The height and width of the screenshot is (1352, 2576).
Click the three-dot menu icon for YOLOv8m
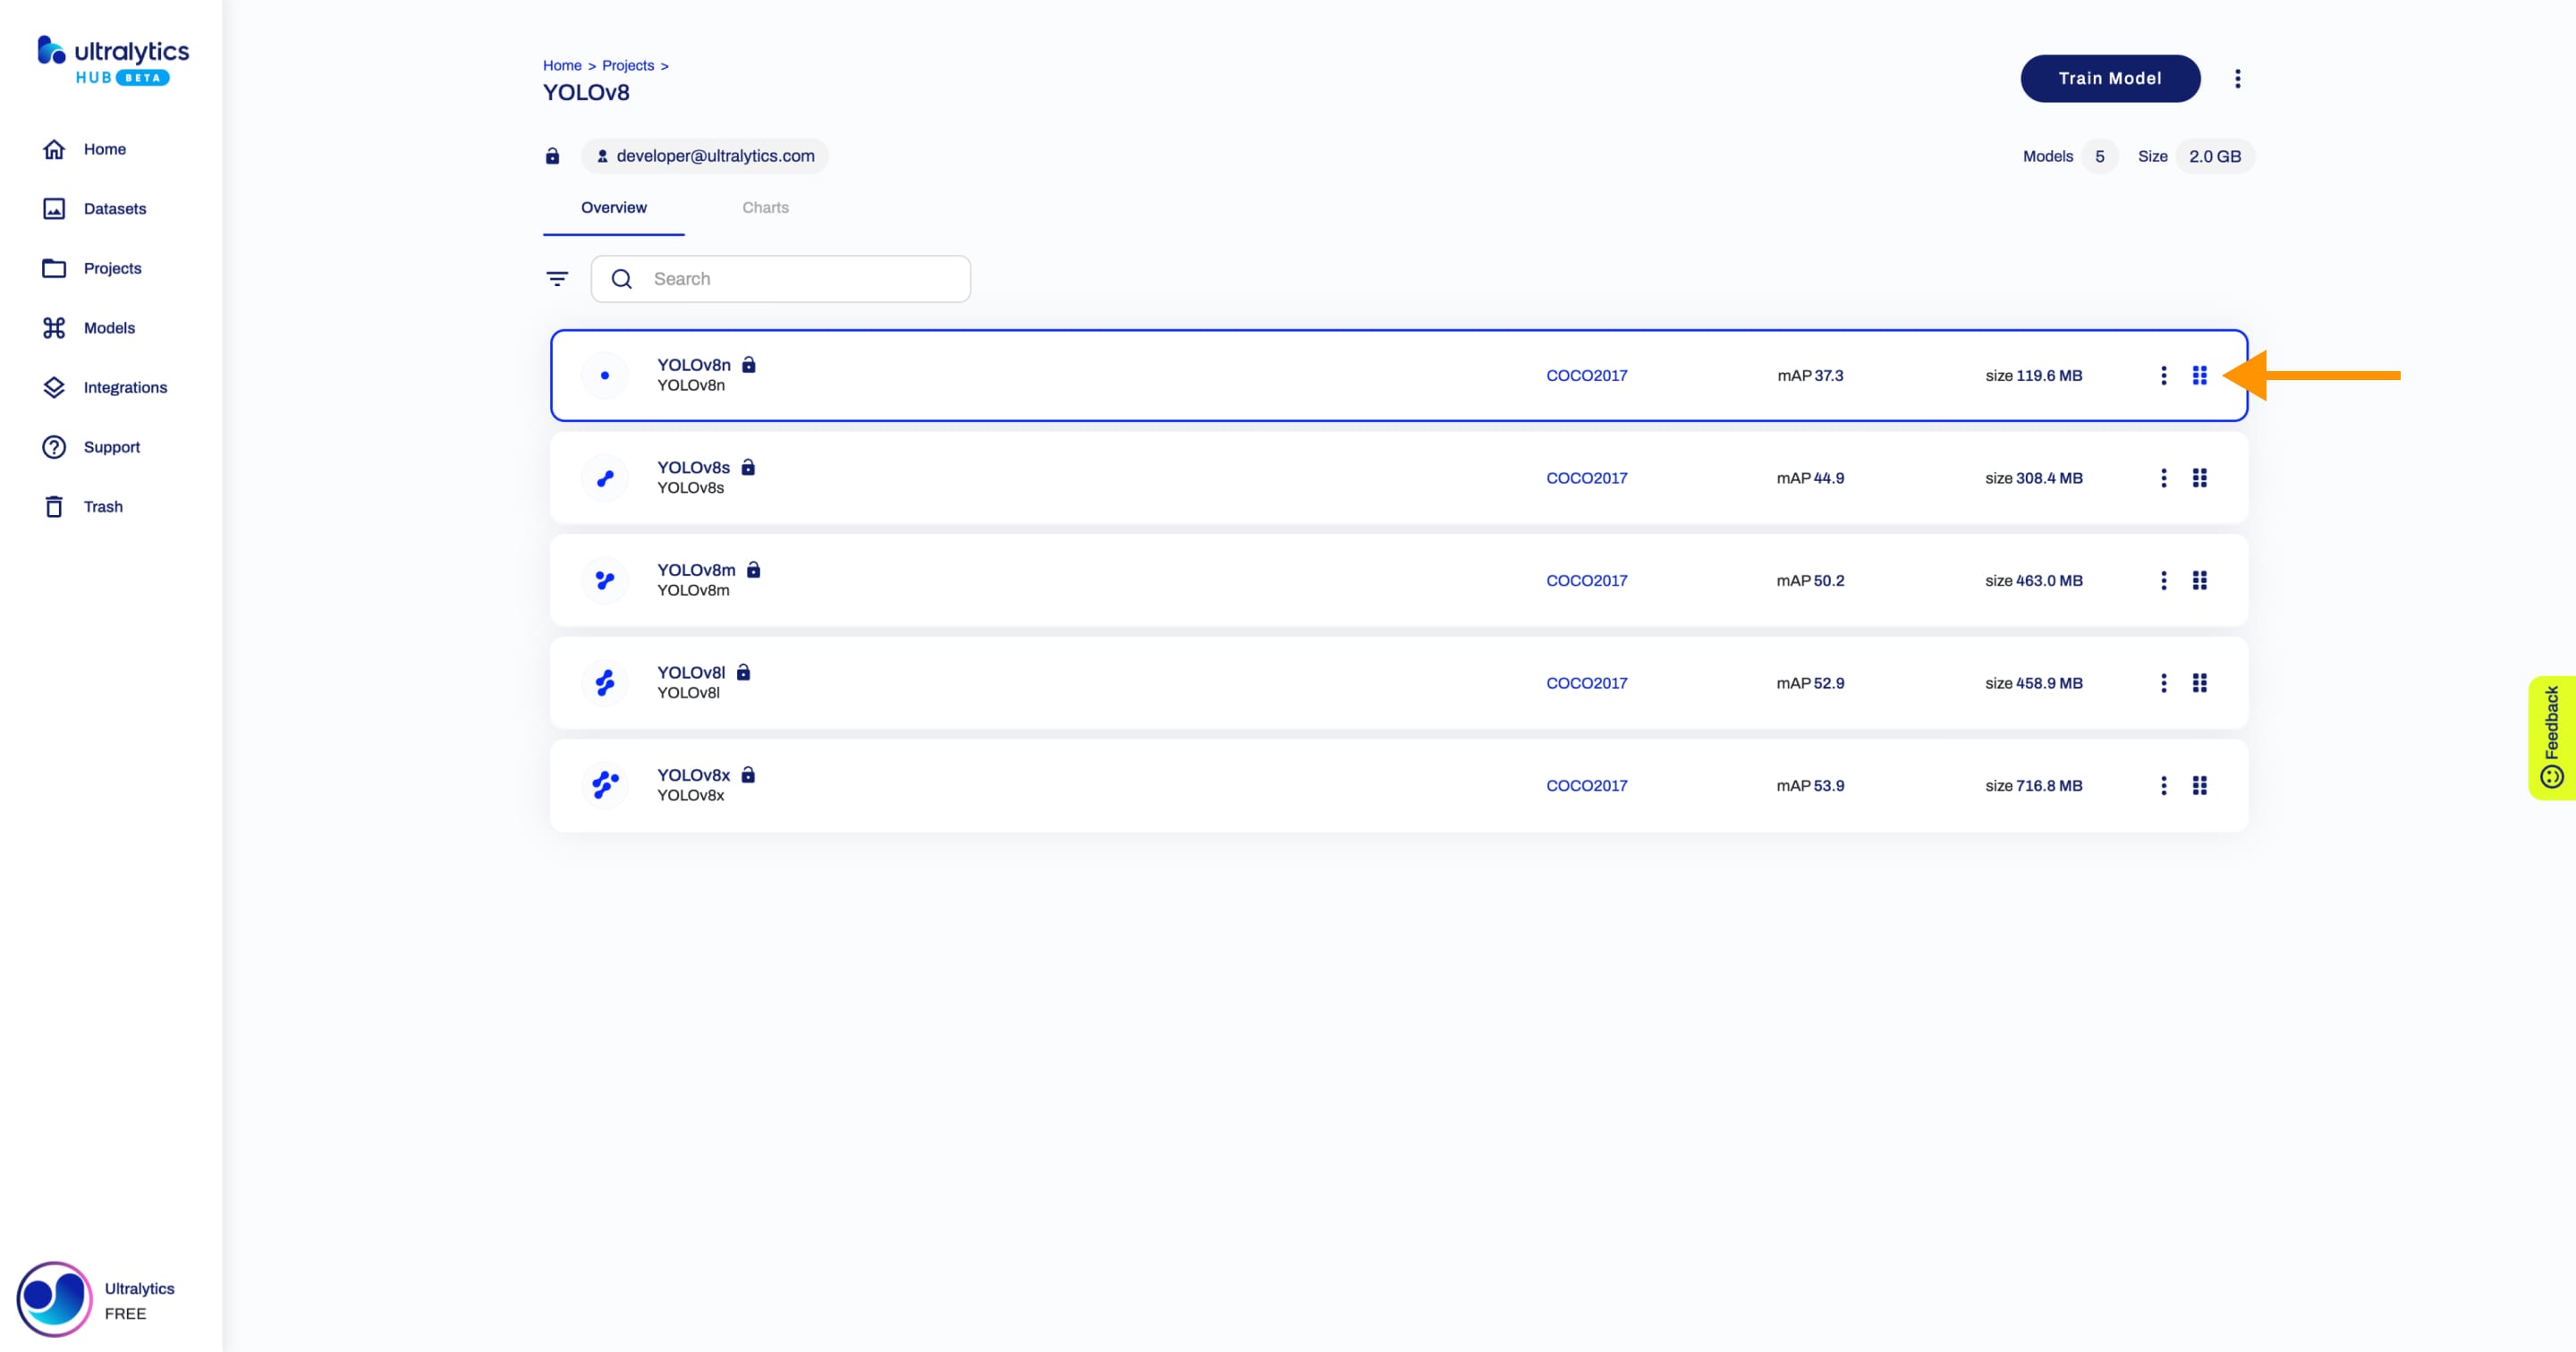[2164, 579]
